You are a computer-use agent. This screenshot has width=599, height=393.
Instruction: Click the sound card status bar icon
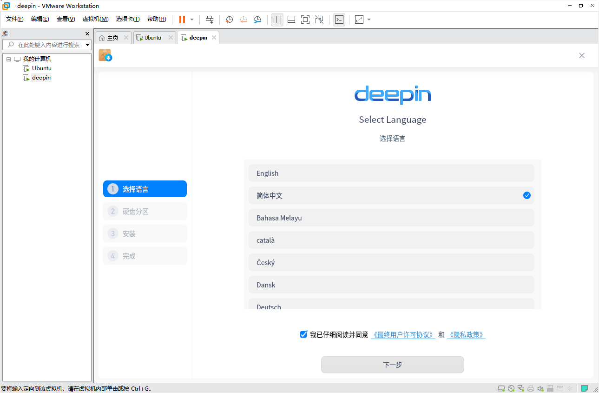tap(540, 388)
